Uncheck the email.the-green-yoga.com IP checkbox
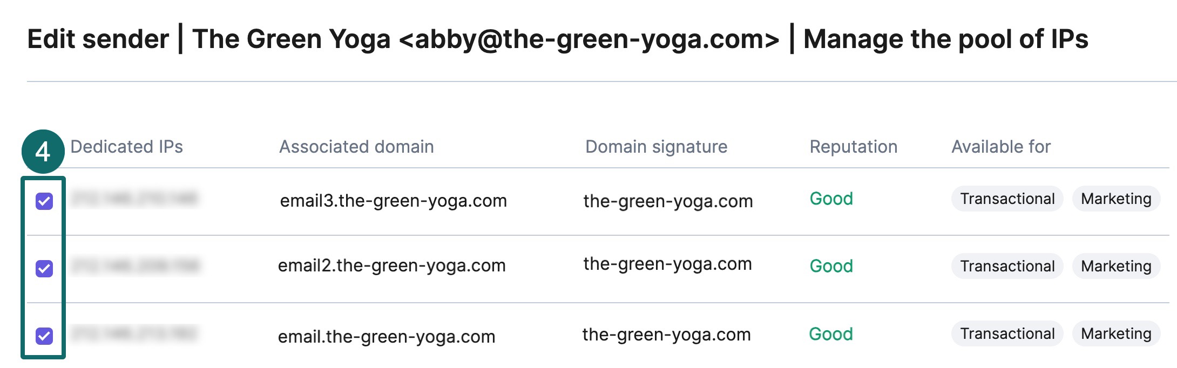The image size is (1177, 368). click(x=44, y=336)
